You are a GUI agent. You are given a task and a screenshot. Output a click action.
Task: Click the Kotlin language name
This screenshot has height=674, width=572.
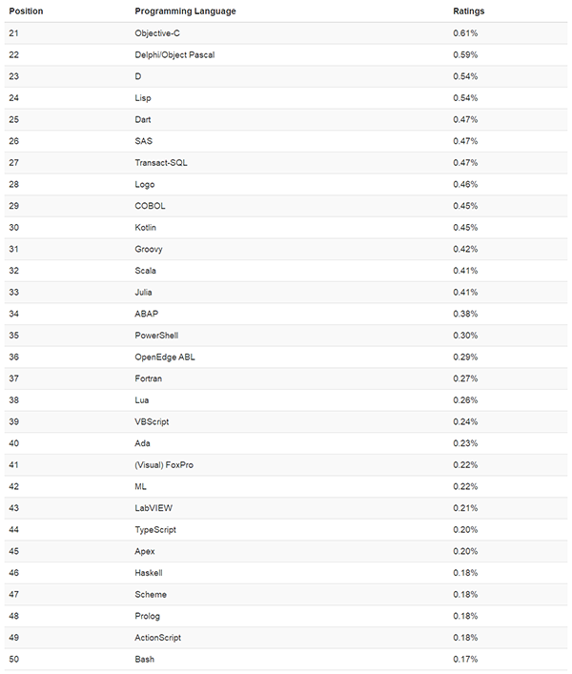pos(146,228)
